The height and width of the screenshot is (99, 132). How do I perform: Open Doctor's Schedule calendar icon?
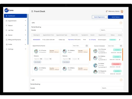pos(121,46)
